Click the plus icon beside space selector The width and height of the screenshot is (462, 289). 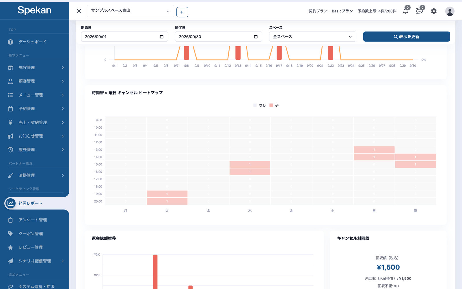(x=182, y=12)
